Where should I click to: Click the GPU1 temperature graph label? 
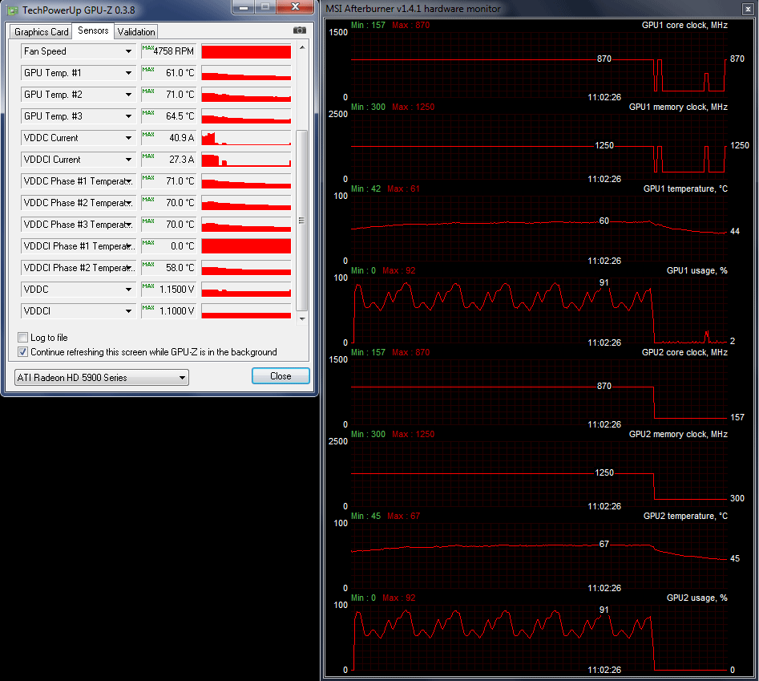click(x=685, y=188)
